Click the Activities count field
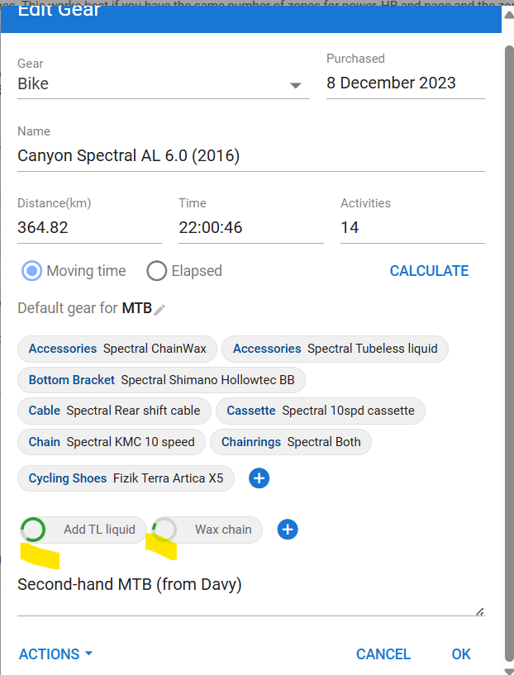514x675 pixels. [x=412, y=228]
